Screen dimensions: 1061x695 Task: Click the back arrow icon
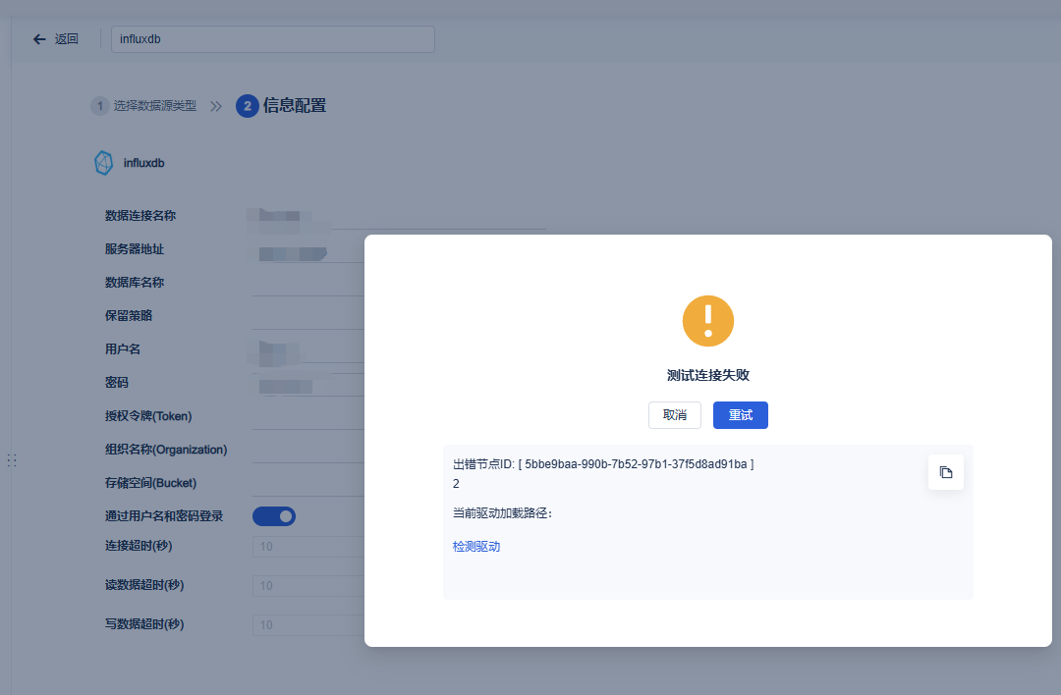39,39
